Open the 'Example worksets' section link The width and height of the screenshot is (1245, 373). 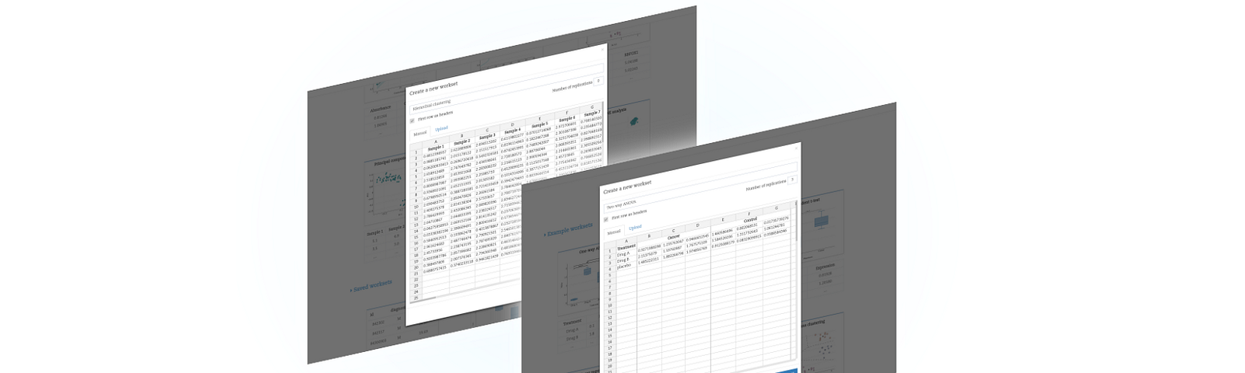click(x=567, y=231)
